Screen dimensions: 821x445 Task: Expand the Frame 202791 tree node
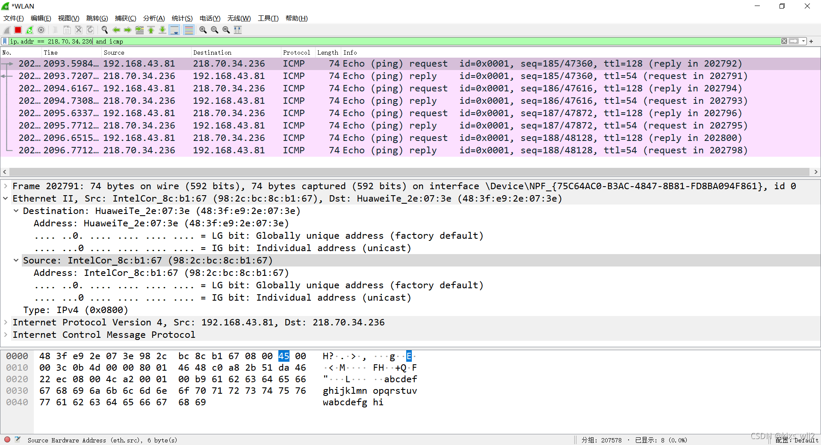[6, 186]
